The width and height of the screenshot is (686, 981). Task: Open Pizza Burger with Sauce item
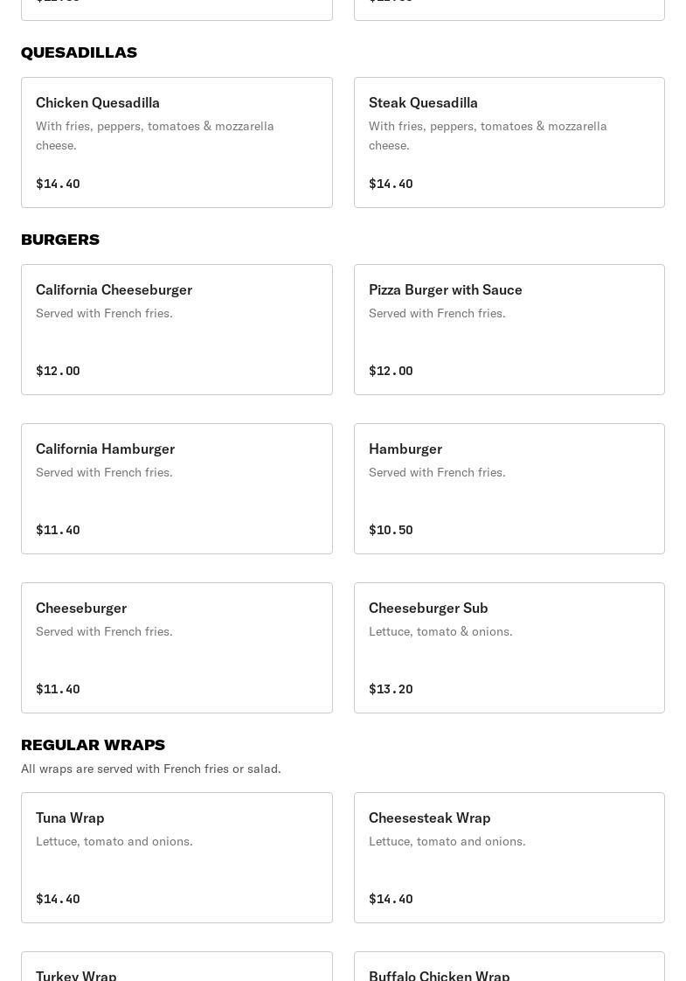point(509,330)
